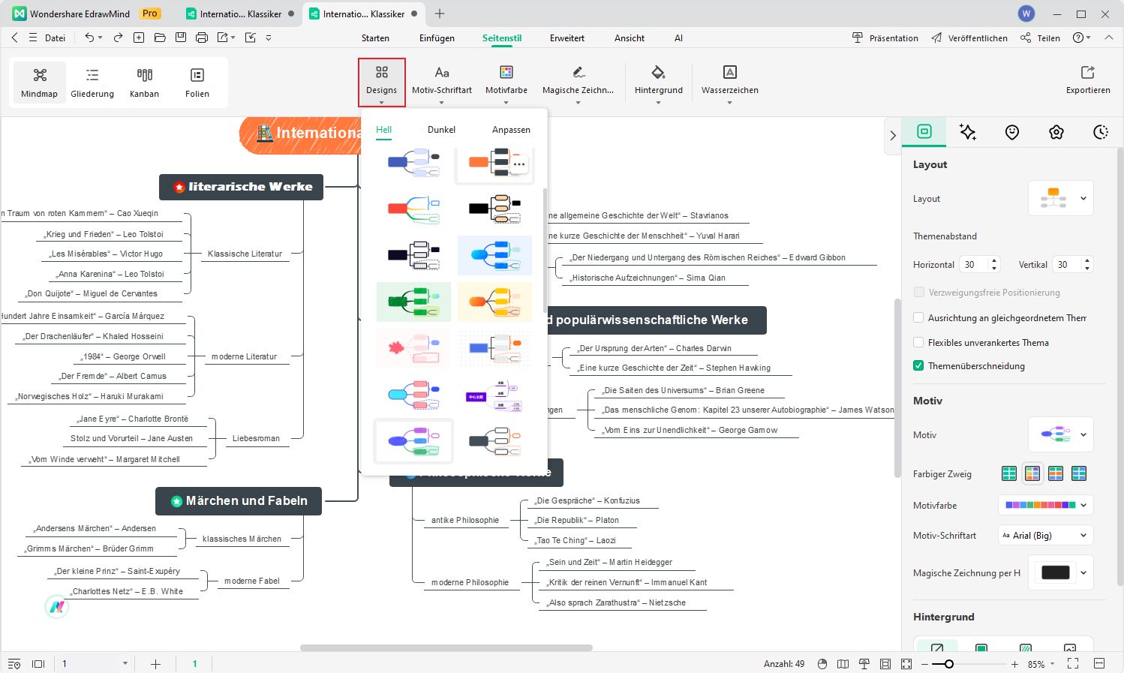Open the AI sparkle panel tab

pos(968,132)
